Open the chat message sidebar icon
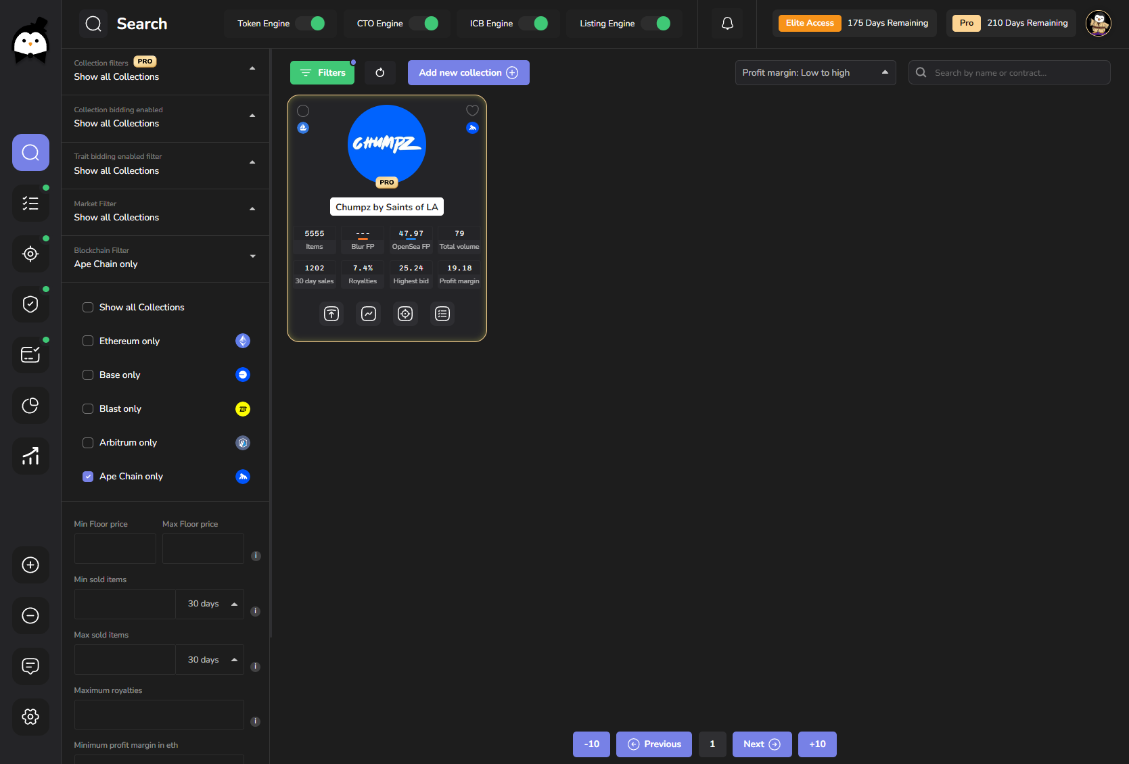This screenshot has height=764, width=1129. click(x=30, y=666)
